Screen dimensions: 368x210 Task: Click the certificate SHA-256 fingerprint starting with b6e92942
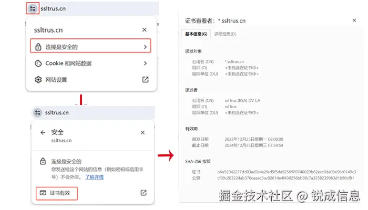(x=287, y=172)
